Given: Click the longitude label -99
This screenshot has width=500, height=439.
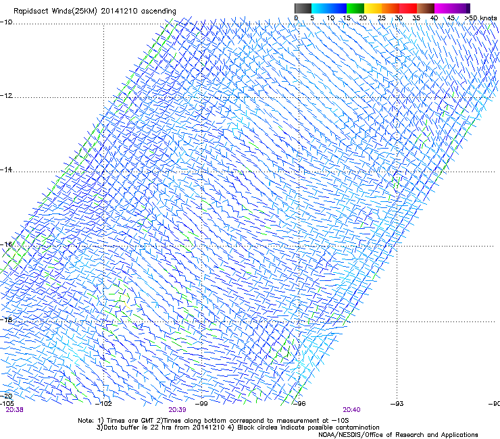Looking at the screenshot, I should coord(201,404).
